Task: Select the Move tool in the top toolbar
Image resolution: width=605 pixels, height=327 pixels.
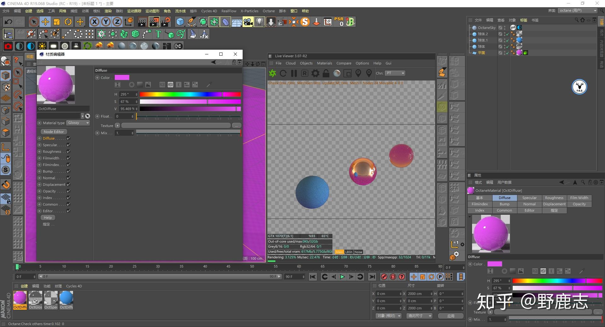Action: [x=45, y=22]
